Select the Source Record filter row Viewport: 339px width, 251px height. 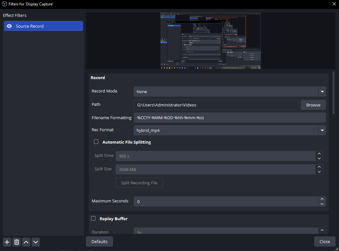pos(43,26)
